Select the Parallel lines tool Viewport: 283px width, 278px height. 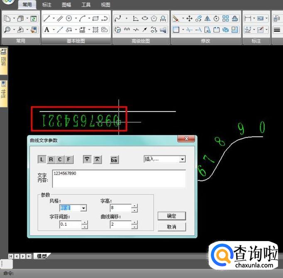point(60,18)
